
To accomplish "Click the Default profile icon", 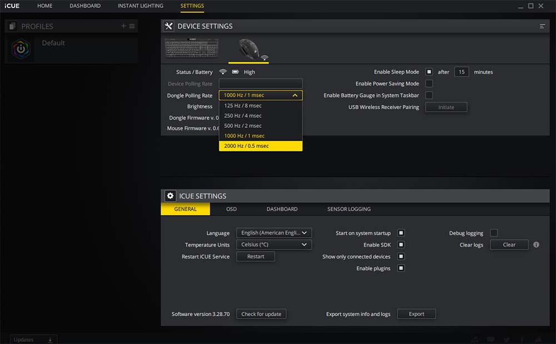I will point(21,49).
